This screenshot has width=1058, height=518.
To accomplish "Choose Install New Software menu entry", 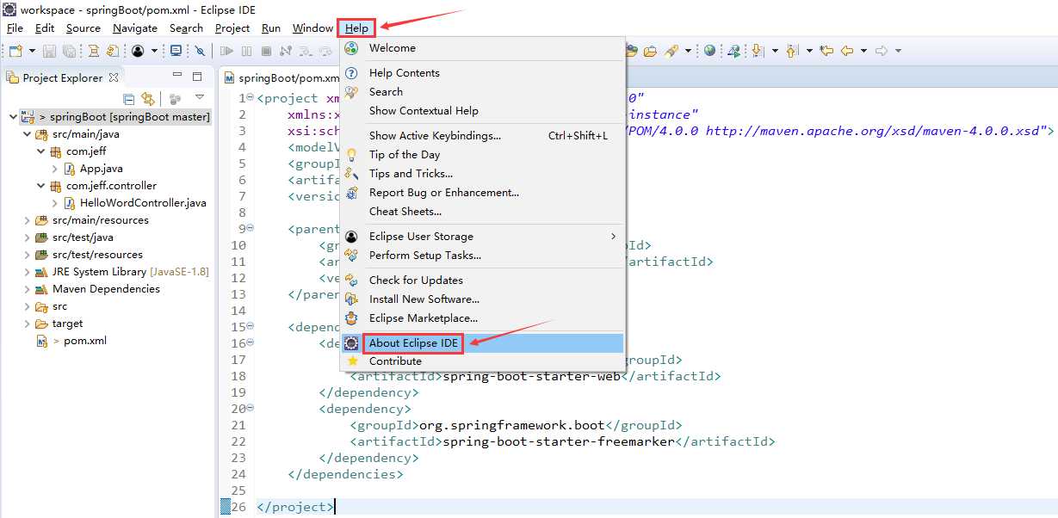I will pos(482,299).
